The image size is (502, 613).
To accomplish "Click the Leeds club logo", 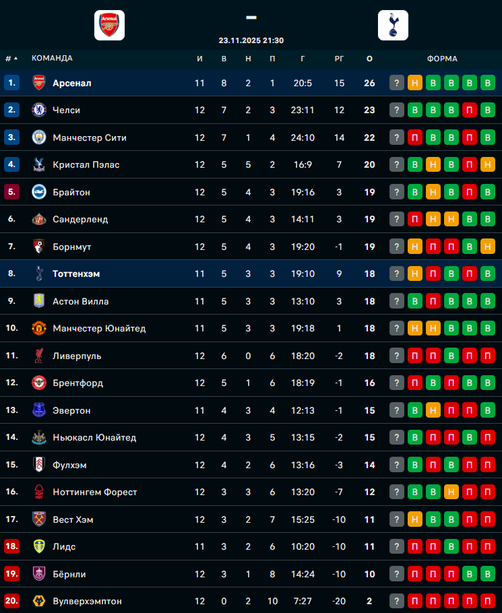I will pos(38,546).
